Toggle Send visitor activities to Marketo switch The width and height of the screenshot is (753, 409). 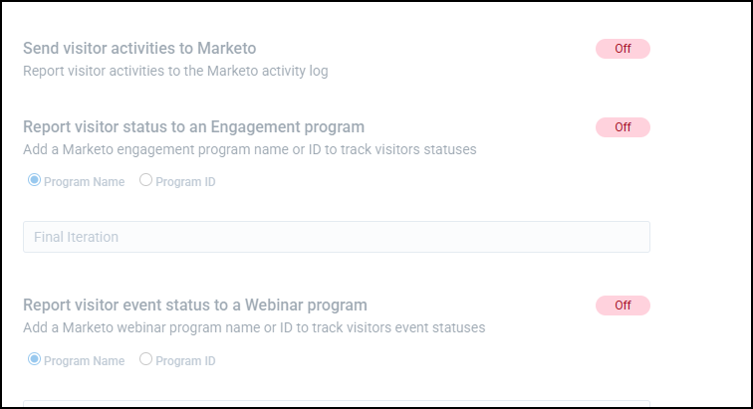coord(623,49)
